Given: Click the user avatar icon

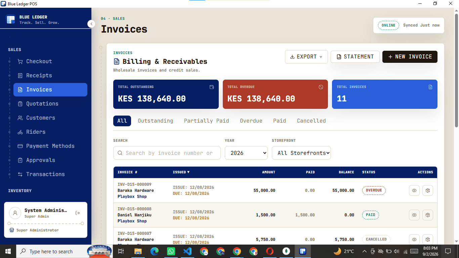Looking at the screenshot, I should pyautogui.click(x=15, y=213).
